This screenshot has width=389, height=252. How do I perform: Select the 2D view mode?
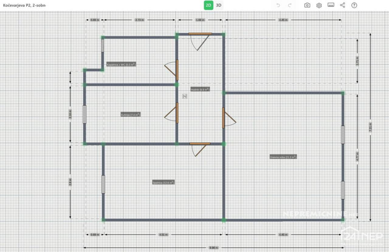[208, 5]
